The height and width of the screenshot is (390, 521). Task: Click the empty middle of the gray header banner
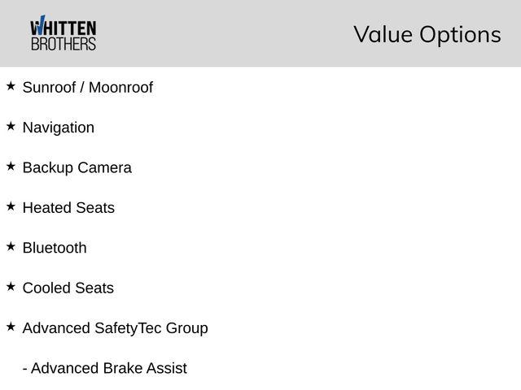click(x=228, y=34)
